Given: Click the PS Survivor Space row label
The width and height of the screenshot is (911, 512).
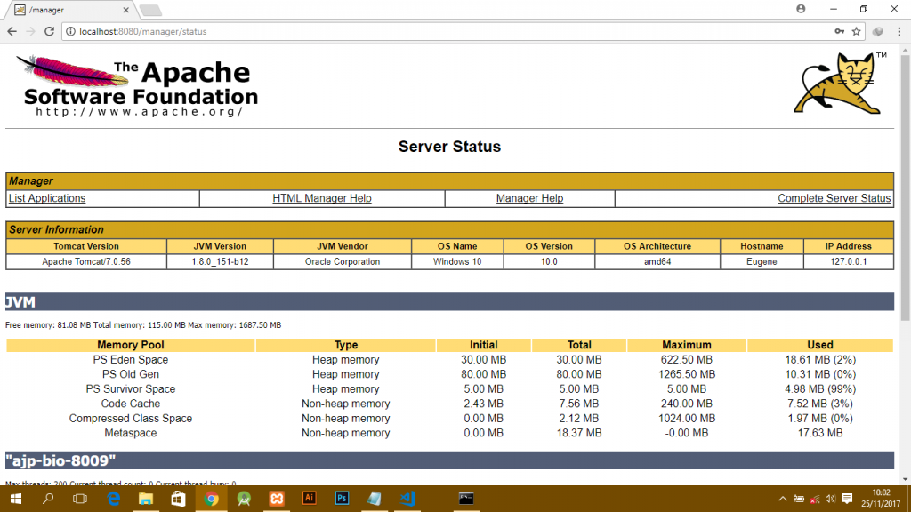Looking at the screenshot, I should [130, 389].
